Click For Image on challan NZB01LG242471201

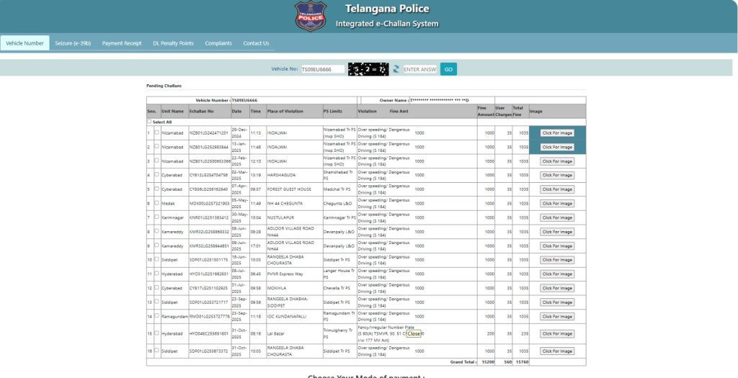pyautogui.click(x=557, y=133)
